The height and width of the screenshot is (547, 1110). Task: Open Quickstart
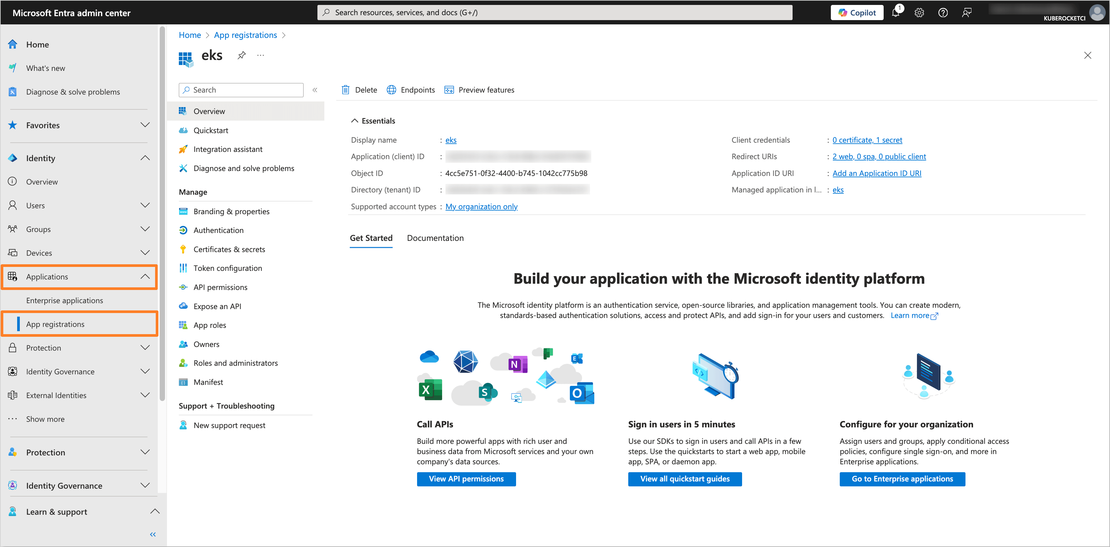pos(211,130)
